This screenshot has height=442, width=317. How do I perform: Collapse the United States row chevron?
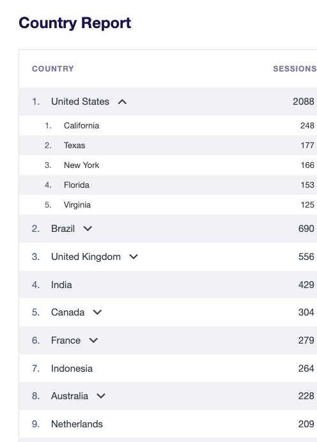coord(122,102)
